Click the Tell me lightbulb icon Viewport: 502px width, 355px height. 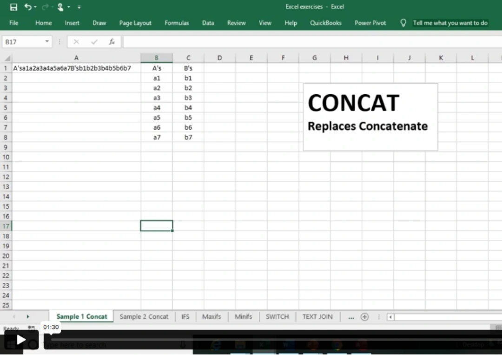point(403,23)
